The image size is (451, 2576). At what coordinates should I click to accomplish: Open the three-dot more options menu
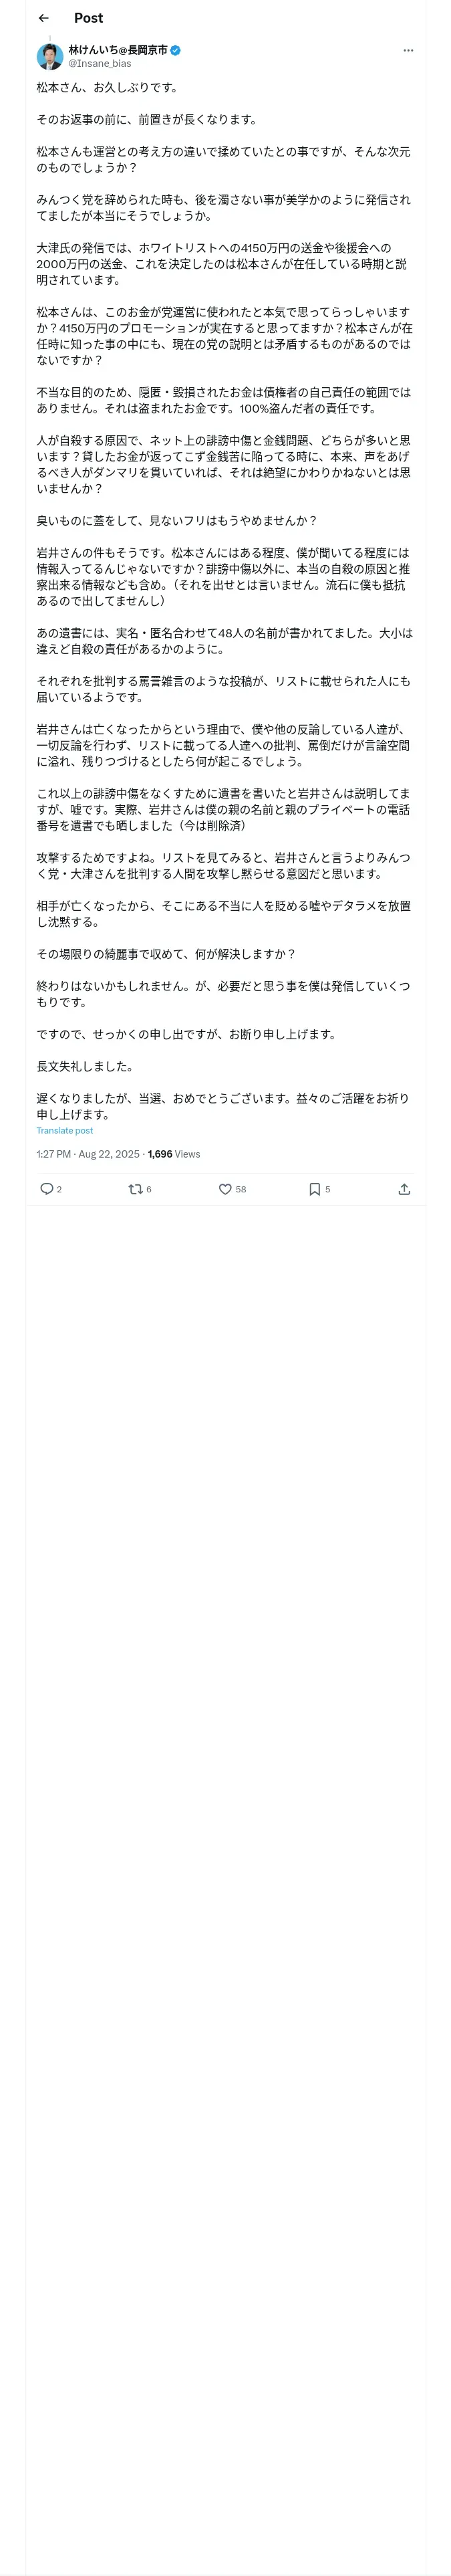(x=408, y=50)
